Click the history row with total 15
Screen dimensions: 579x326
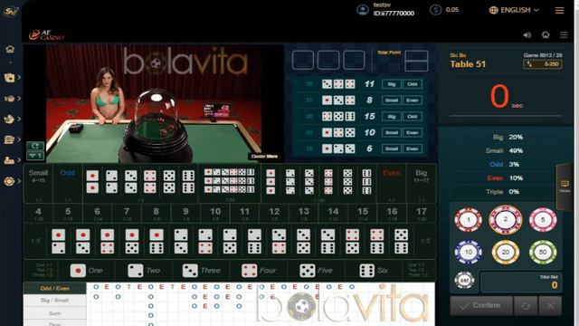click(361, 117)
